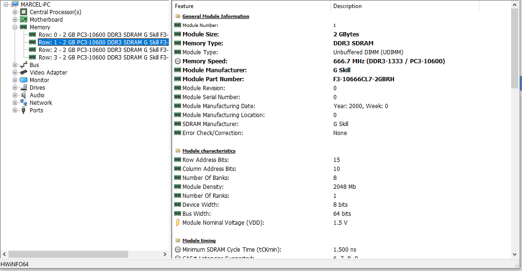Click the details panel down scroll arrow

(x=515, y=254)
